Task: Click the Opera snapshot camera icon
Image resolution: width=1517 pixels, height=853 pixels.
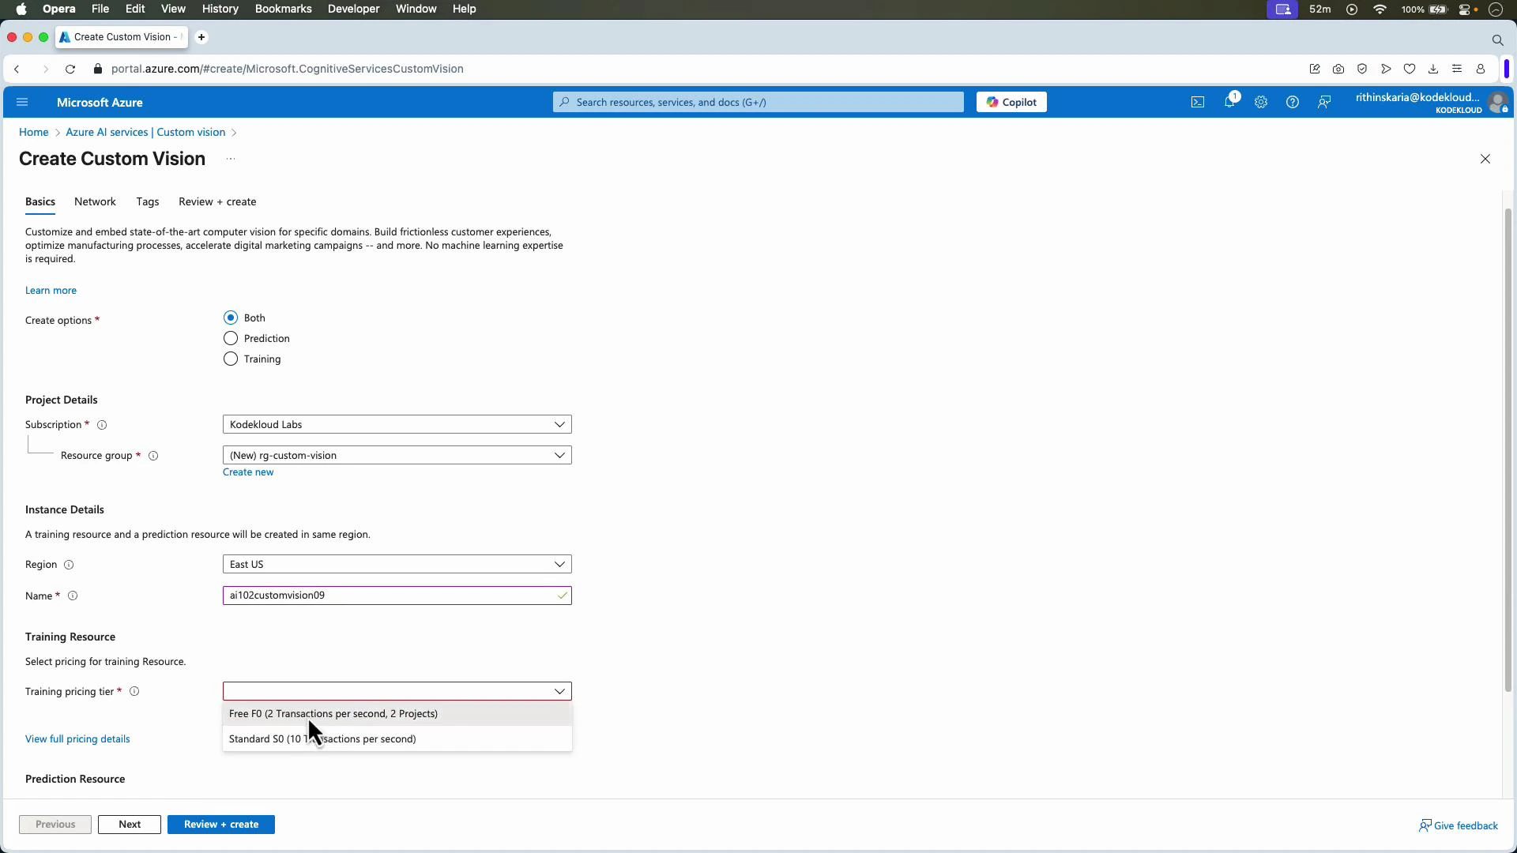Action: (x=1338, y=69)
